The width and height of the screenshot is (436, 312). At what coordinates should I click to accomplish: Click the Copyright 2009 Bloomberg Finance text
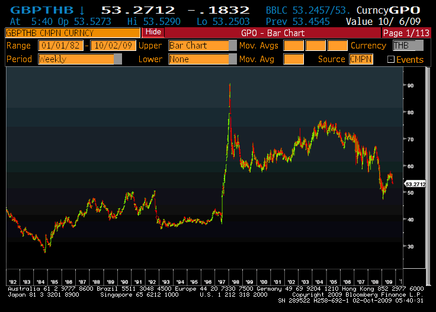click(358, 295)
